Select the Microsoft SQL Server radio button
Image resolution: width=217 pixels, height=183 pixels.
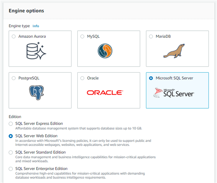(x=151, y=78)
